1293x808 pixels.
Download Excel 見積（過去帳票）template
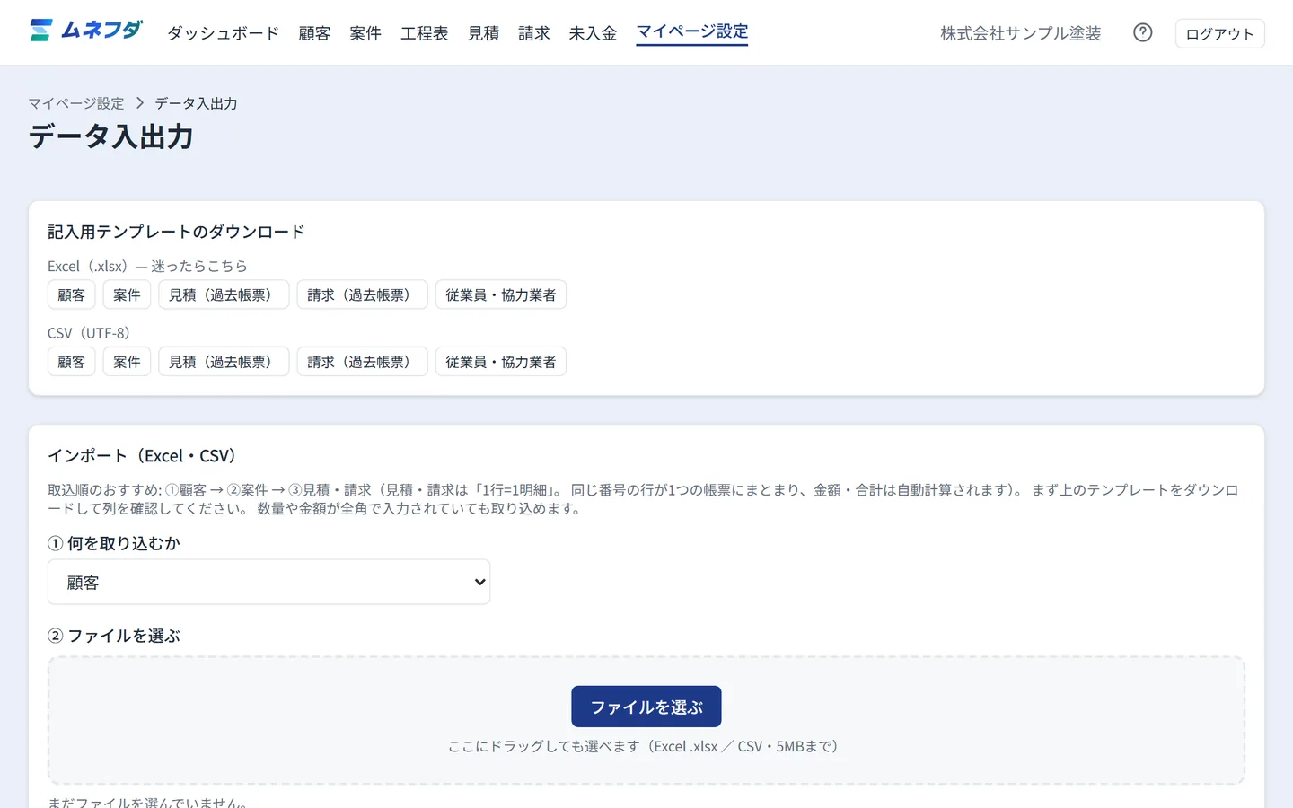click(x=224, y=294)
